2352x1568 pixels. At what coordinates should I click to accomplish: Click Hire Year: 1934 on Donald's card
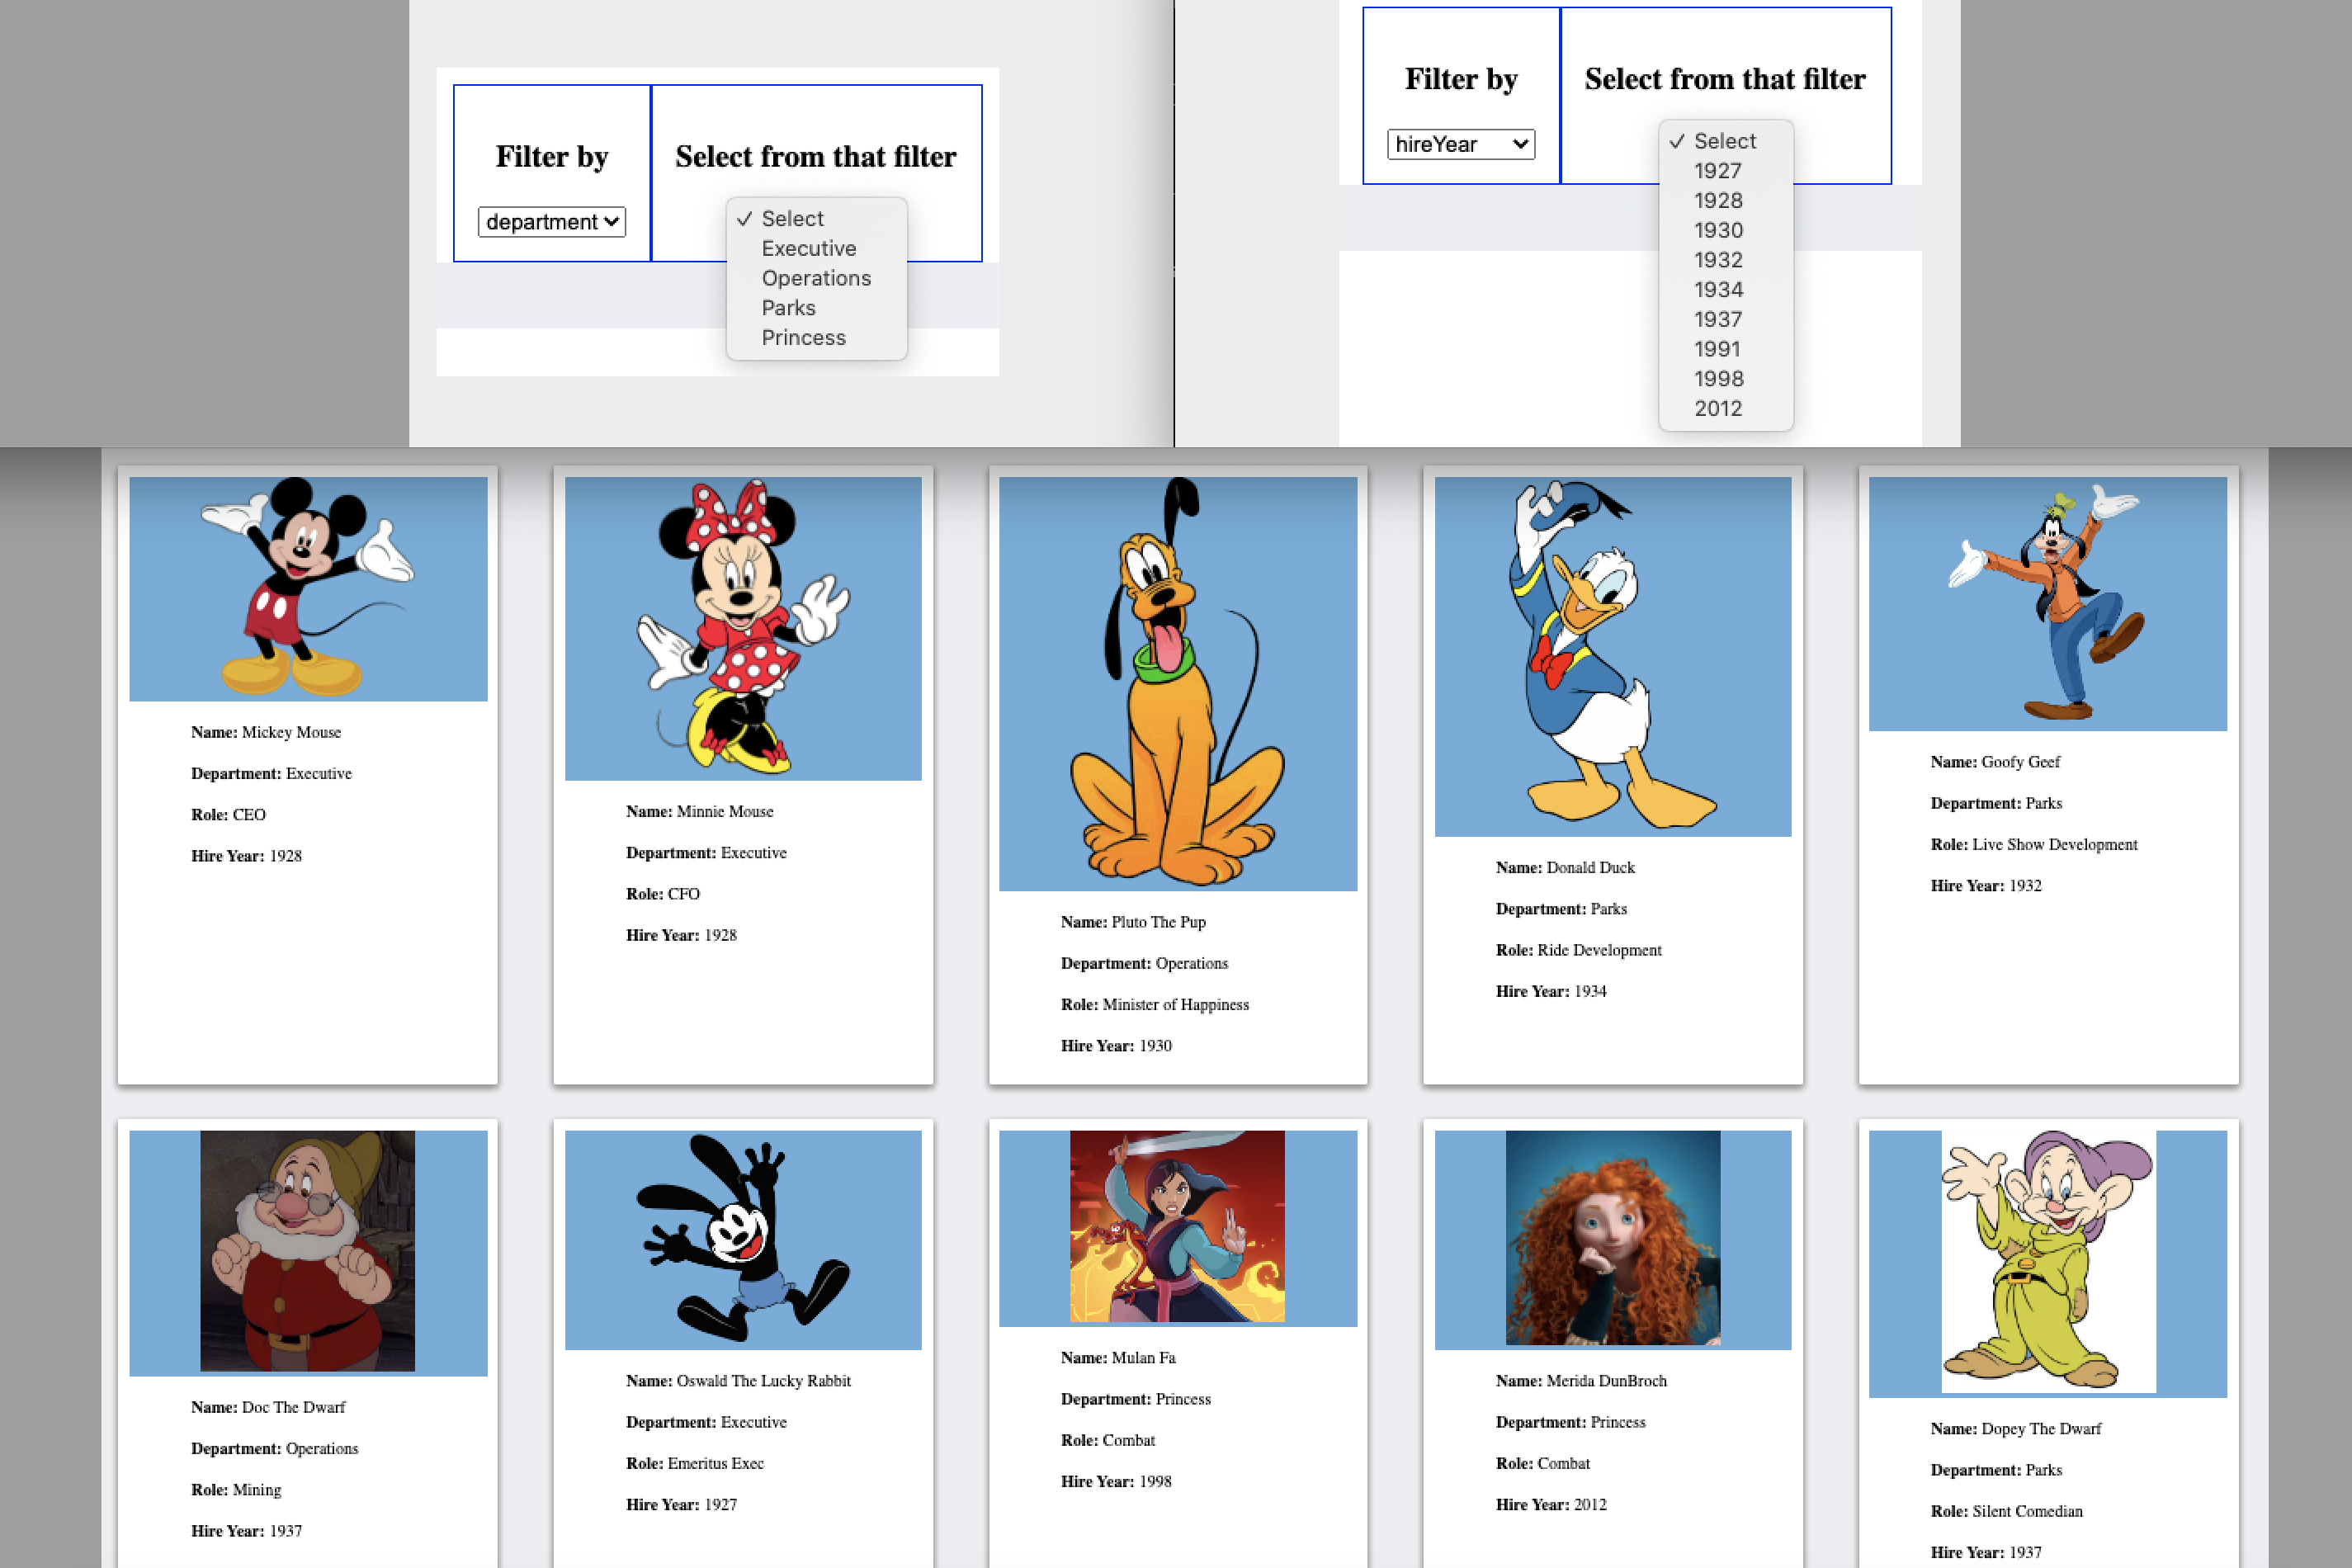(1551, 992)
